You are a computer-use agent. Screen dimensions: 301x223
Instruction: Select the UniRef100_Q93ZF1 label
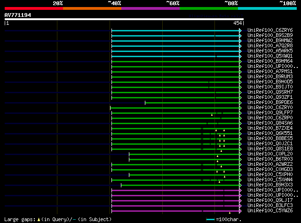click(270, 97)
